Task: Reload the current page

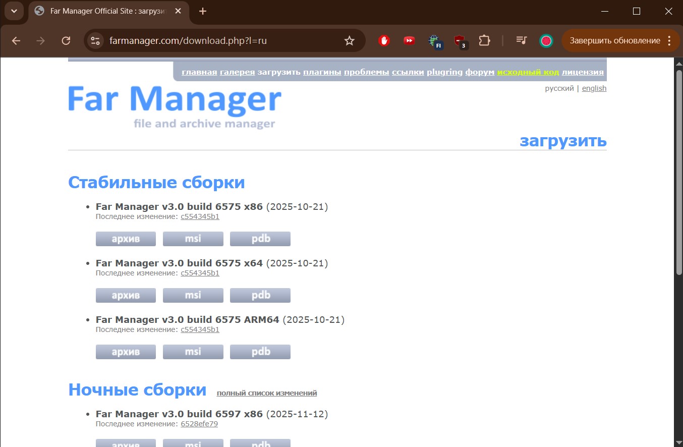Action: click(66, 41)
